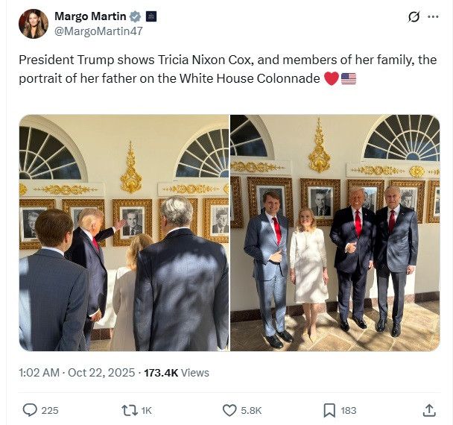Open the share post icon
Image resolution: width=453 pixels, height=425 pixels.
(429, 410)
